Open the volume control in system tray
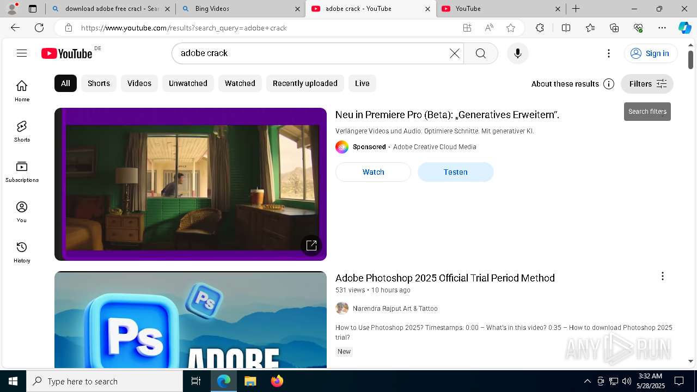This screenshot has width=697, height=392. [626, 381]
